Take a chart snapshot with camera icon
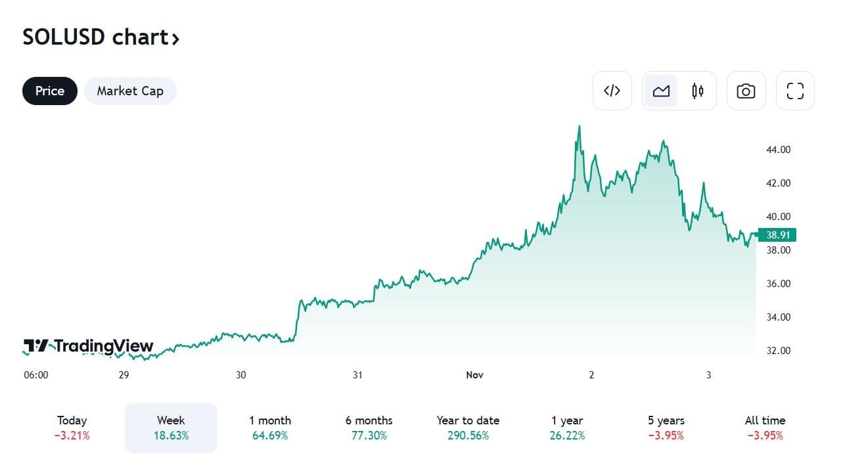 coord(746,91)
